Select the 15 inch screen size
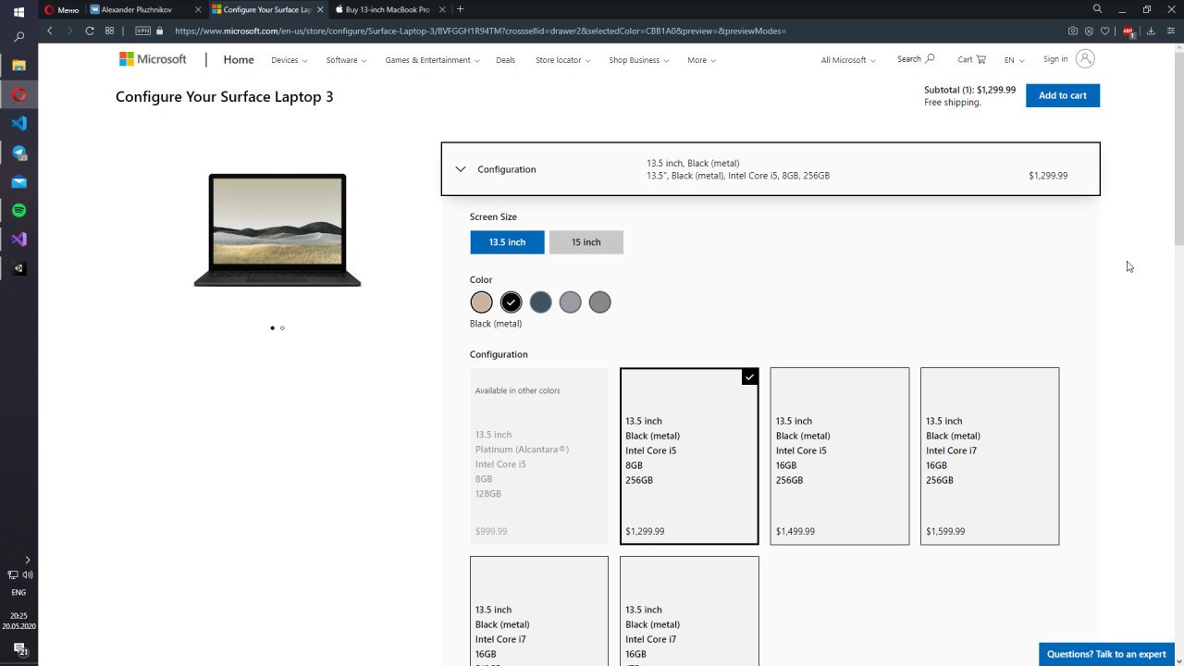 click(x=586, y=242)
